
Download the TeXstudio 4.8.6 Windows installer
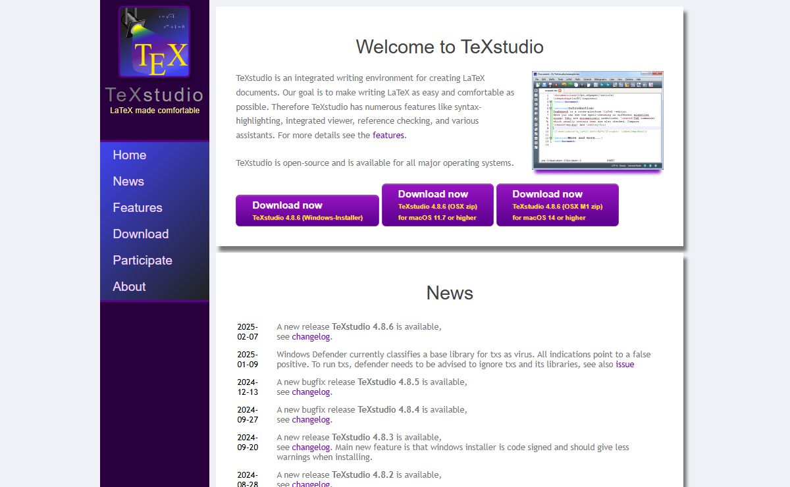coord(307,211)
